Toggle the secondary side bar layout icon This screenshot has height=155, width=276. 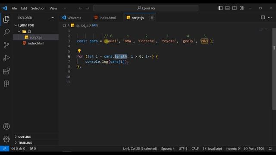(x=235, y=8)
